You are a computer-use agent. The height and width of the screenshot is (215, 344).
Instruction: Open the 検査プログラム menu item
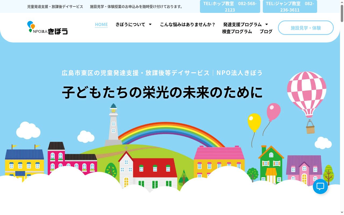[x=237, y=31]
